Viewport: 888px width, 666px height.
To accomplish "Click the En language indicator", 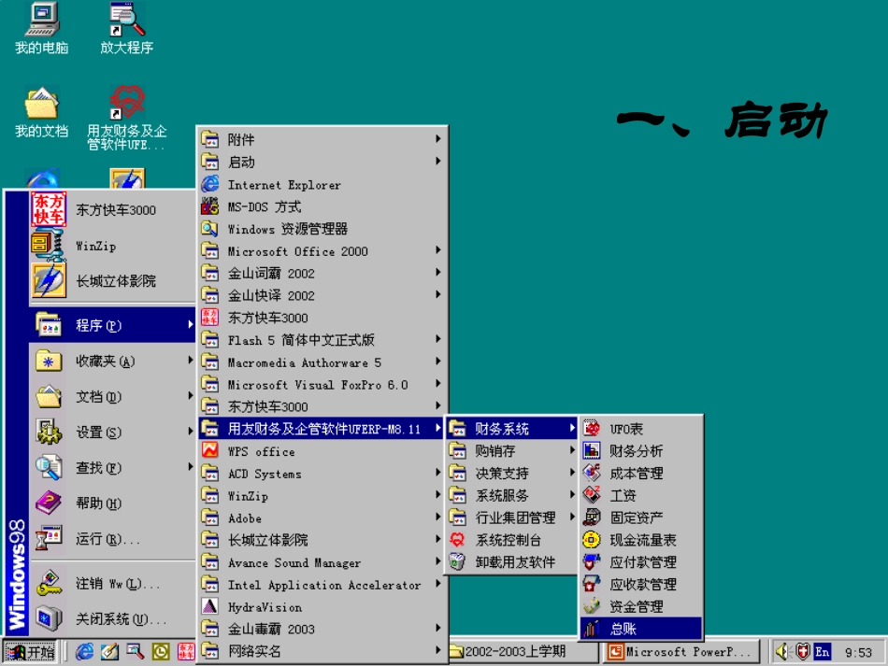I will click(823, 652).
